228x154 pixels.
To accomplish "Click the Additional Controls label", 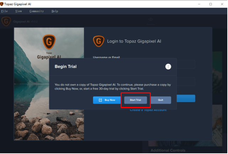I will click(x=168, y=151).
